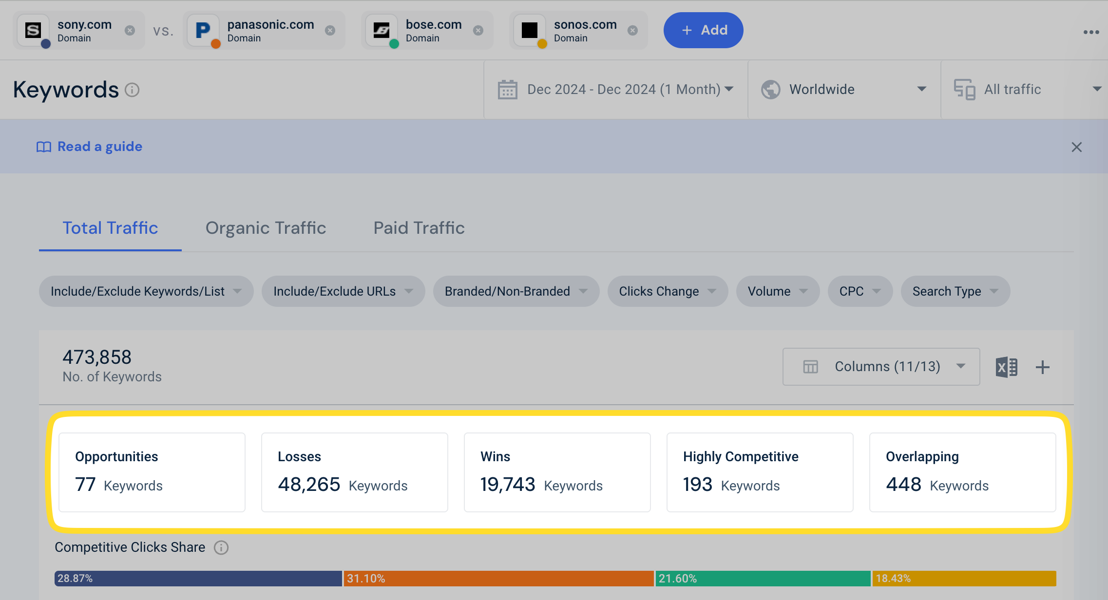Open the Volume filter
Screen dimensions: 1108x600
point(778,291)
